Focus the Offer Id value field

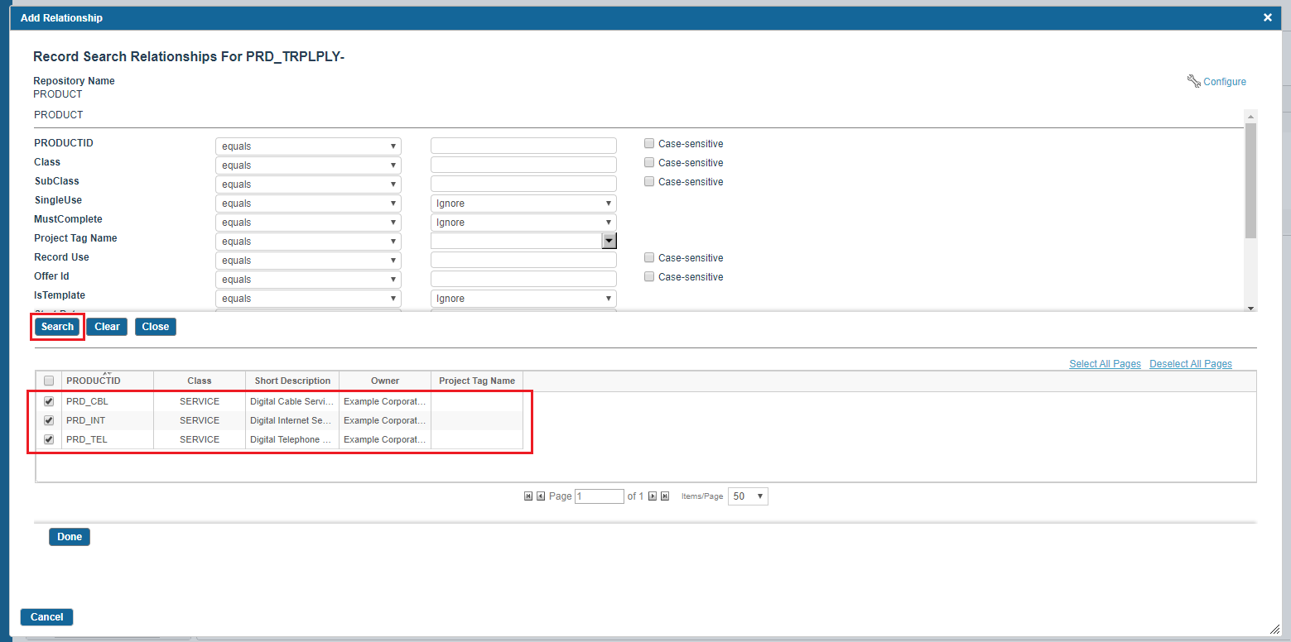(523, 280)
